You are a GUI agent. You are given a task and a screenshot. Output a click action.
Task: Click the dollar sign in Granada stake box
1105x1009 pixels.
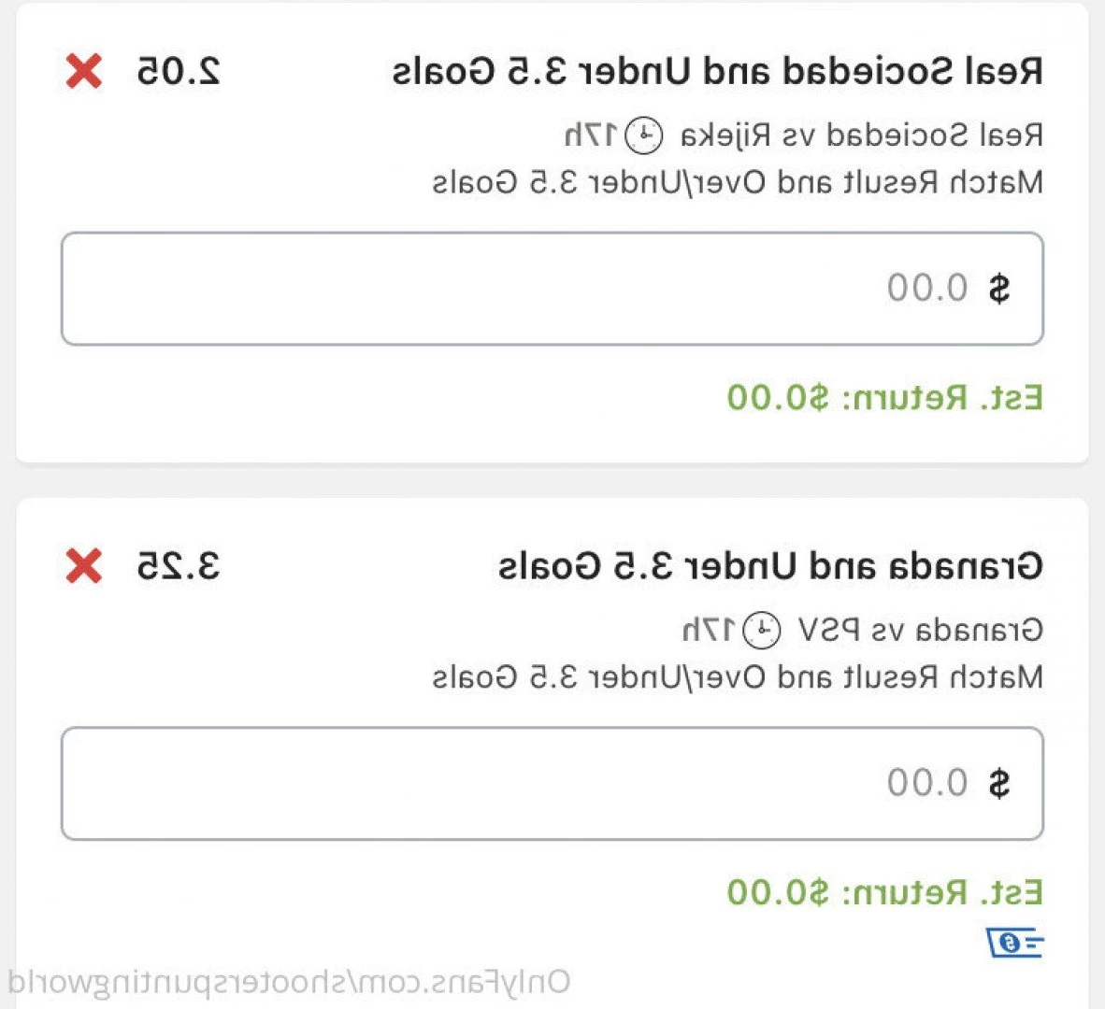999,784
